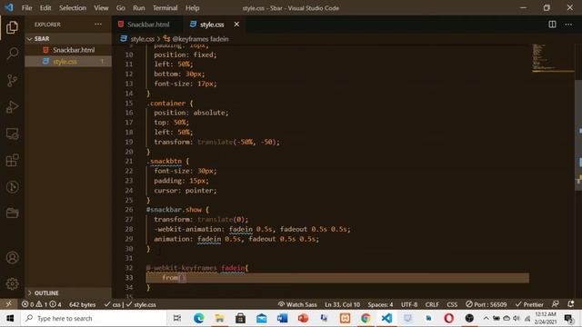Click the Accounts icon in activity bar

tap(12, 257)
